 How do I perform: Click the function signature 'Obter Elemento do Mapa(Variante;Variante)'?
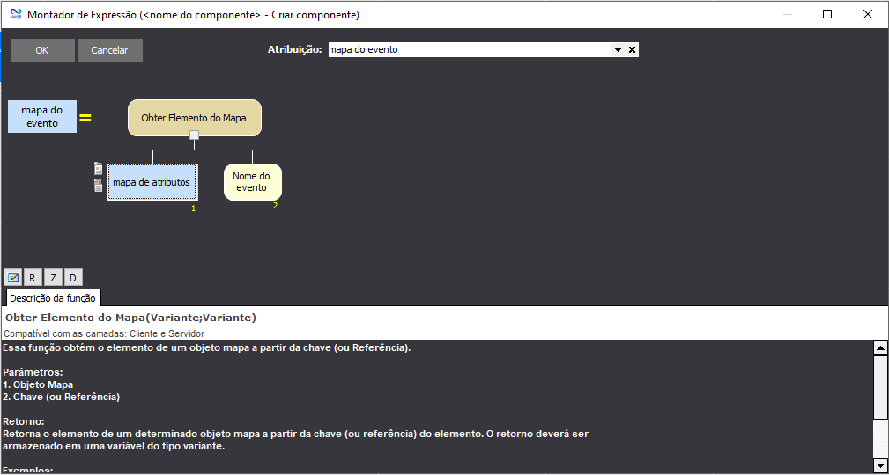tap(130, 318)
